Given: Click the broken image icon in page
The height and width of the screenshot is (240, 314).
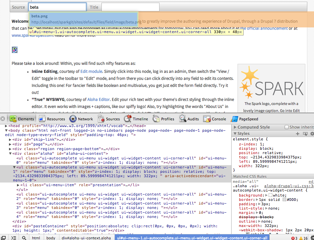Looking at the screenshot, I should pyautogui.click(x=15, y=50).
